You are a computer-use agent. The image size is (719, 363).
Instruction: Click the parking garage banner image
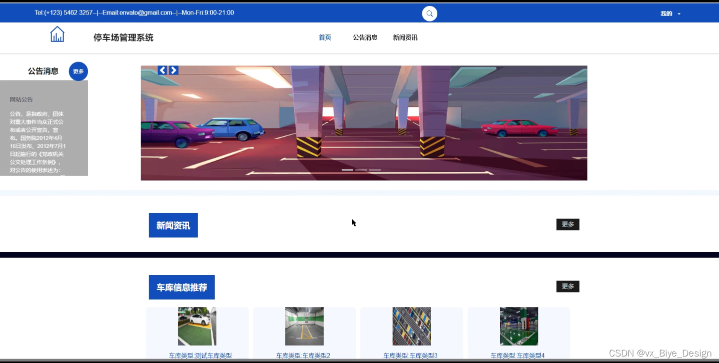point(364,123)
